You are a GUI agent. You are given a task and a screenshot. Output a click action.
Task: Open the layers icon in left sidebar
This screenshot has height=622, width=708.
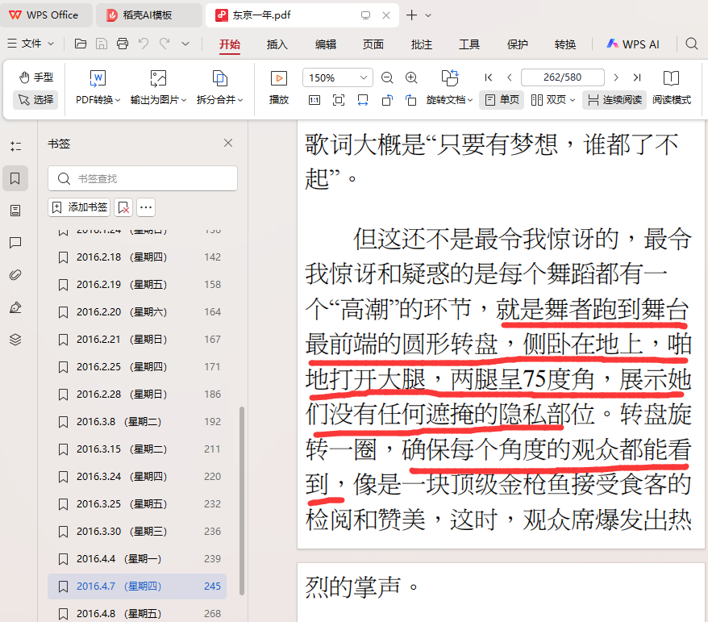coord(15,339)
